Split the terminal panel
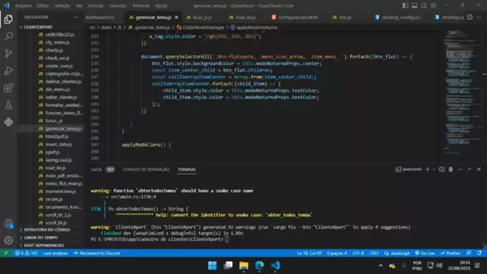Image resolution: width=487 pixels, height=274 pixels. 442,170
